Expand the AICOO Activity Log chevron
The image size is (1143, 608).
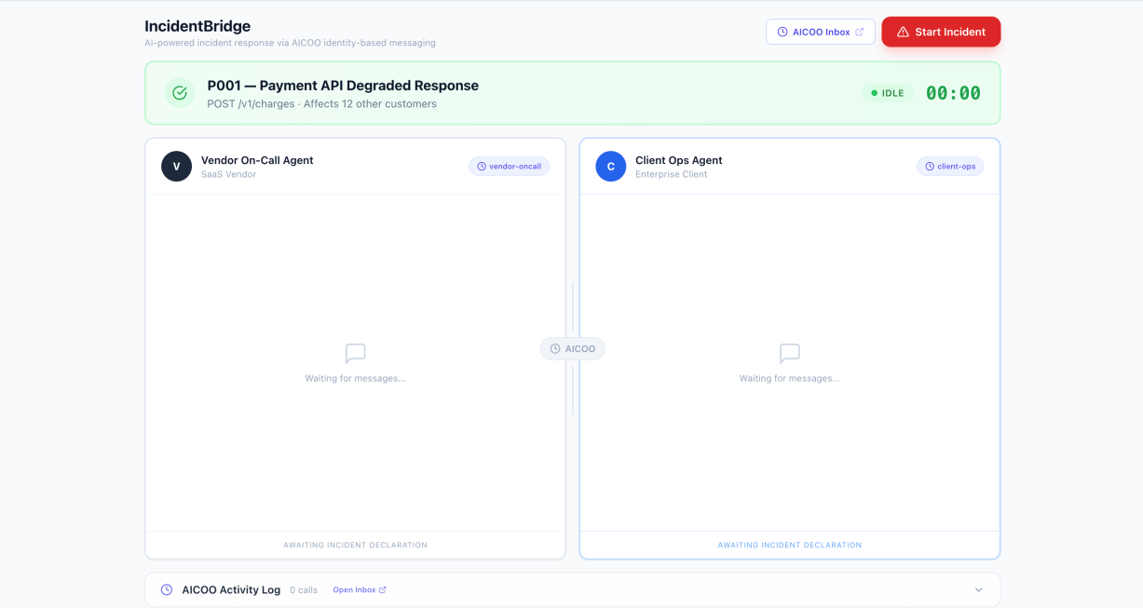(x=978, y=589)
